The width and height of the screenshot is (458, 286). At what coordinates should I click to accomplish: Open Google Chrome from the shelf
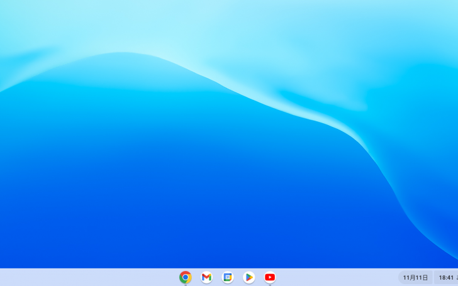tap(185, 277)
